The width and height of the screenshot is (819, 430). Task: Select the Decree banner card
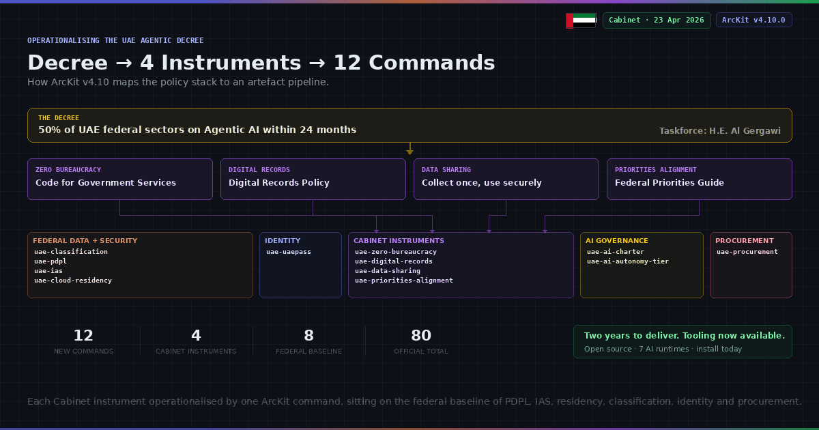pos(409,125)
